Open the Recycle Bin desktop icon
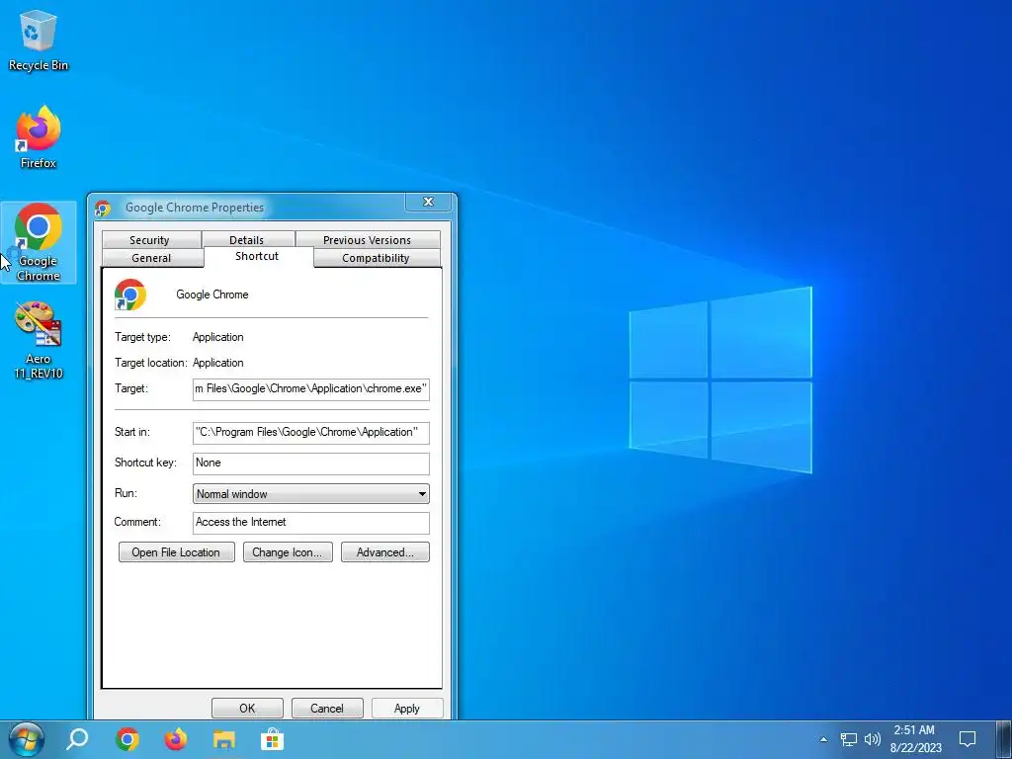Screen dimensions: 1012x759 coord(39,40)
